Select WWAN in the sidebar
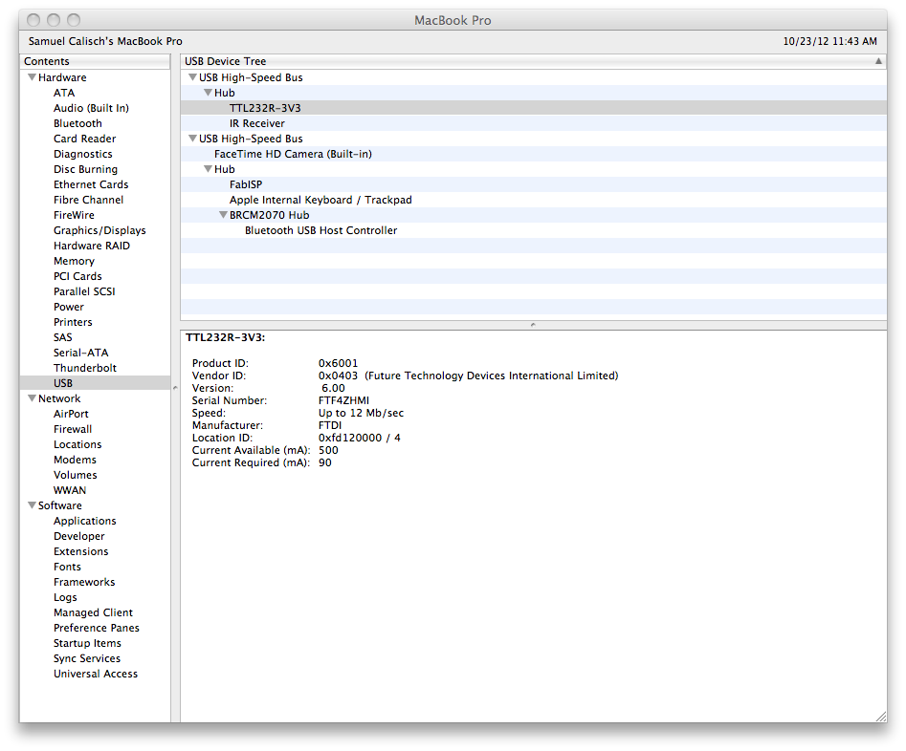906x751 pixels. (70, 491)
